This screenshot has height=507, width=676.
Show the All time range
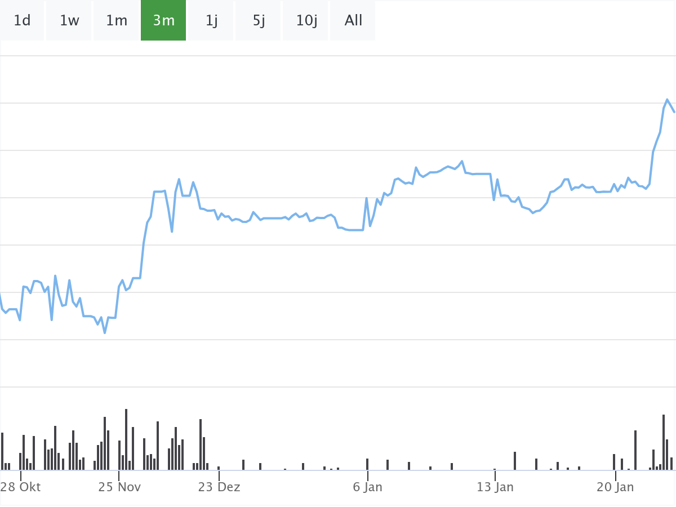[353, 21]
